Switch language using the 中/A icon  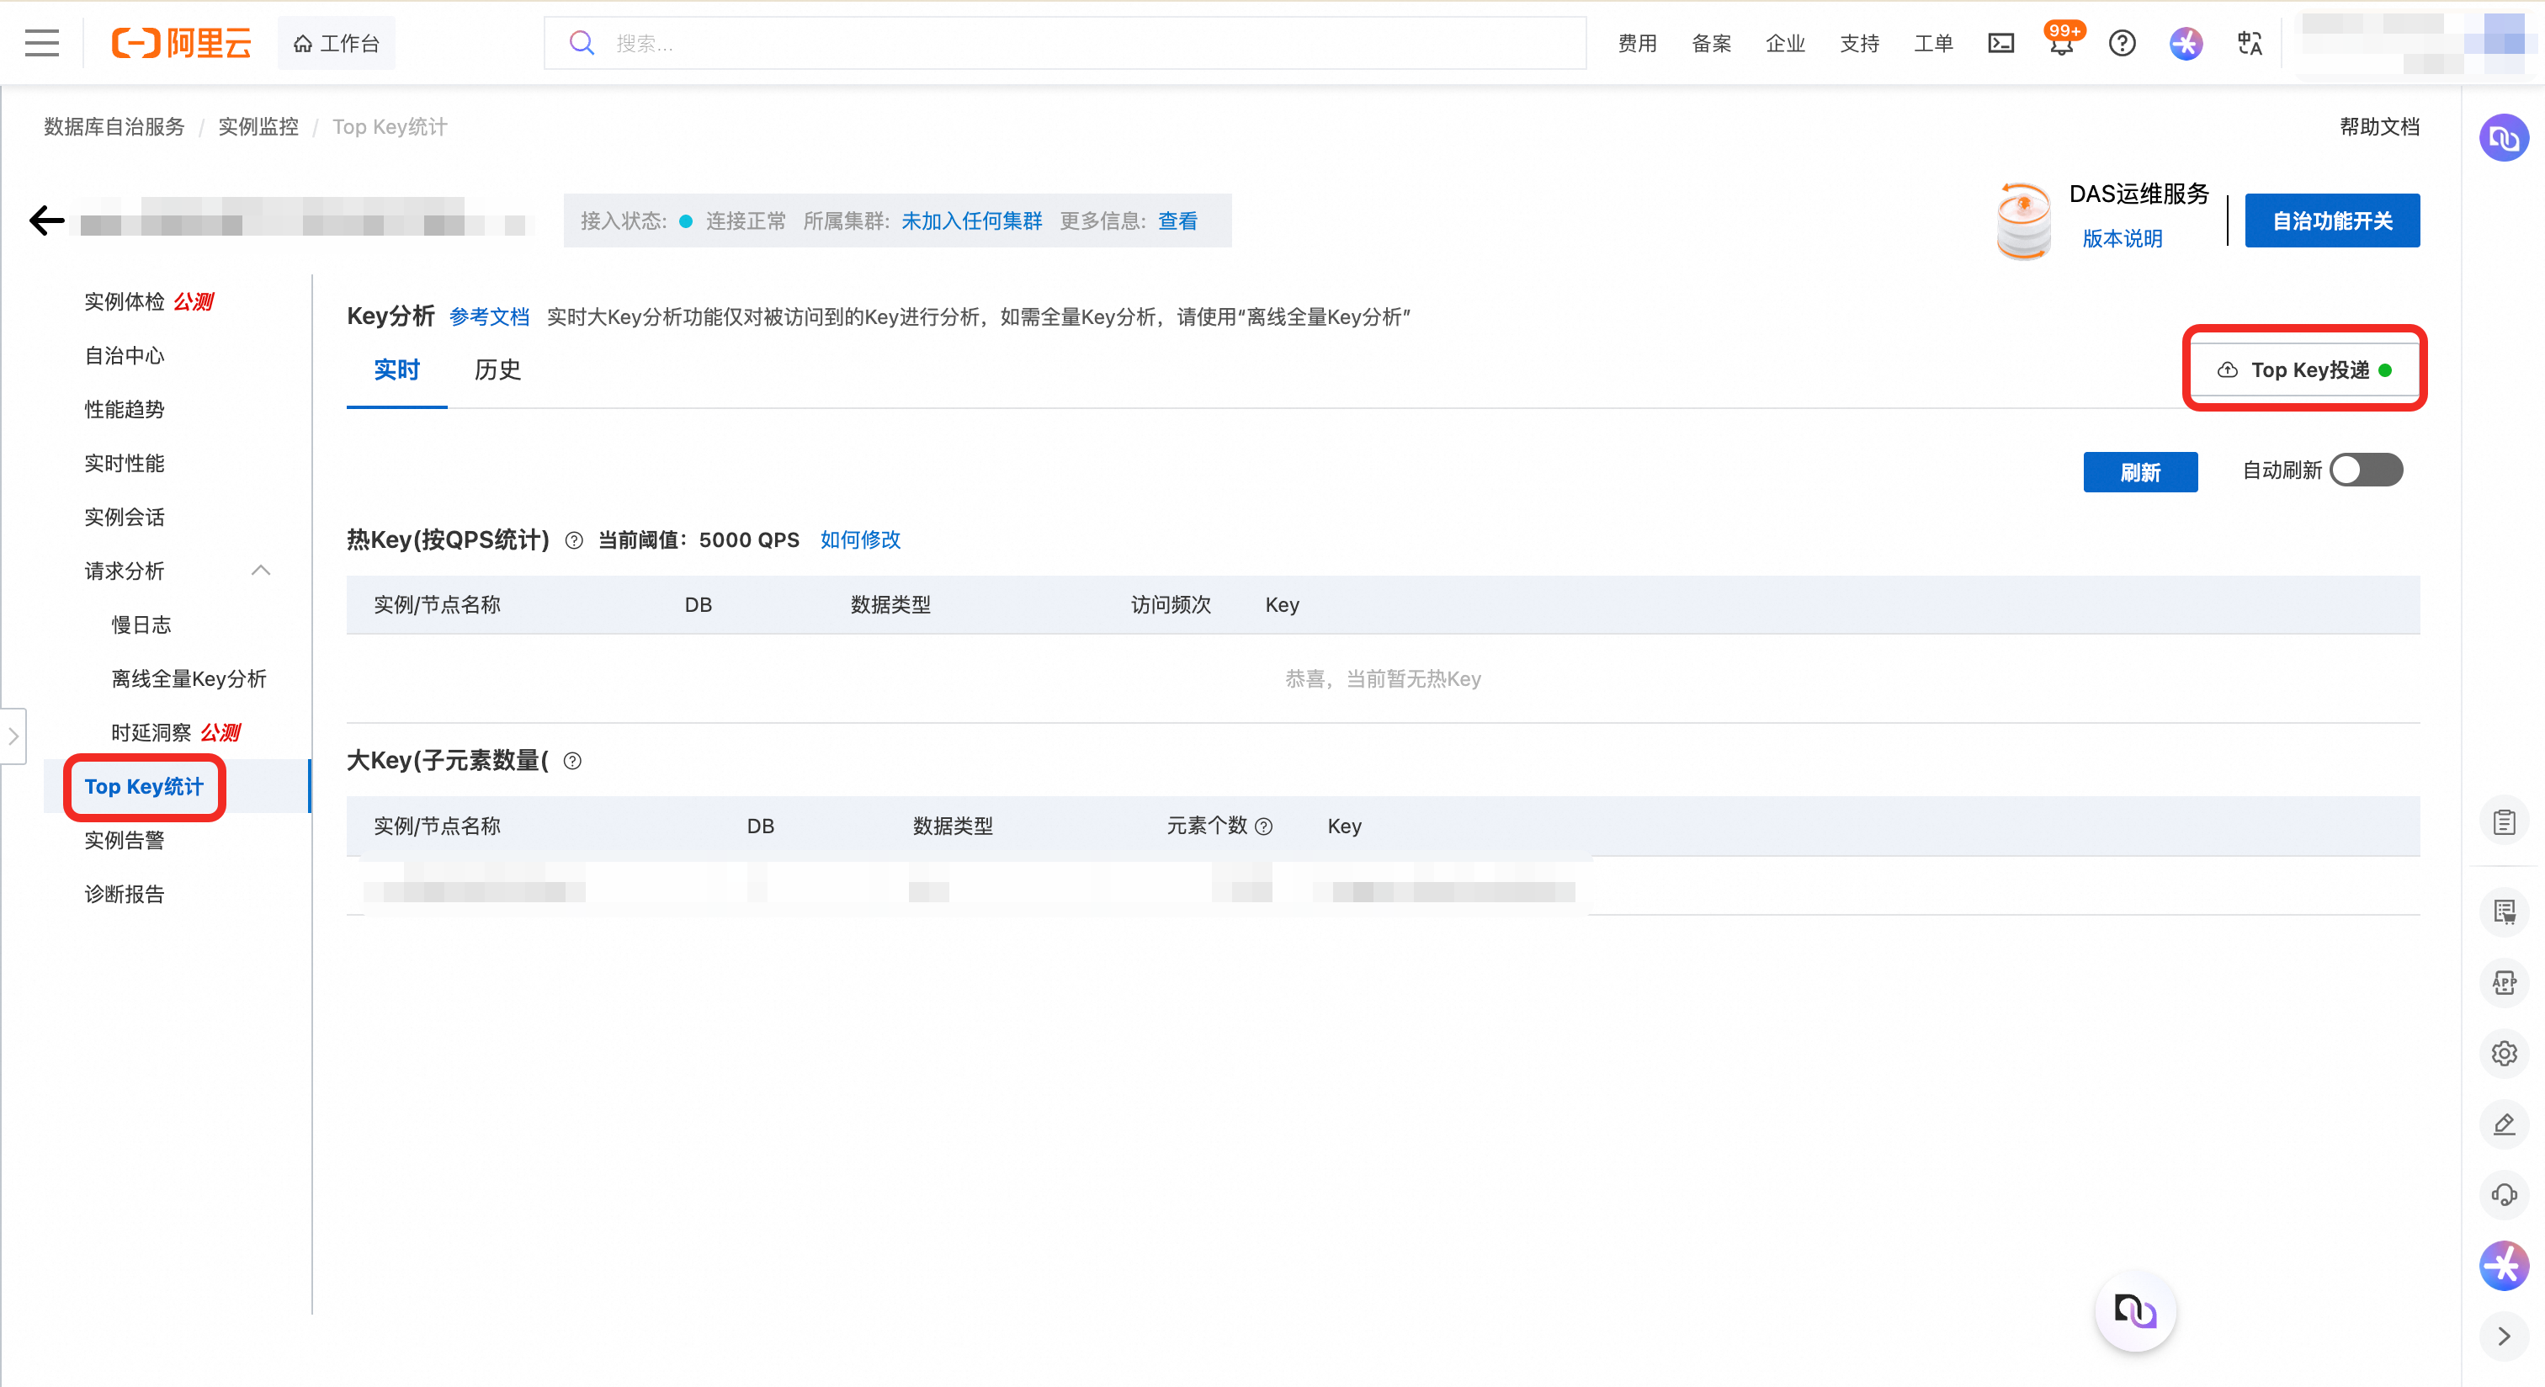(x=2250, y=42)
